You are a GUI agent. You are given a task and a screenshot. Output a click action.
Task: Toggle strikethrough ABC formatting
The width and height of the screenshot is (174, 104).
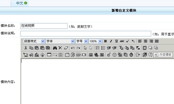pyautogui.click(x=122, y=41)
